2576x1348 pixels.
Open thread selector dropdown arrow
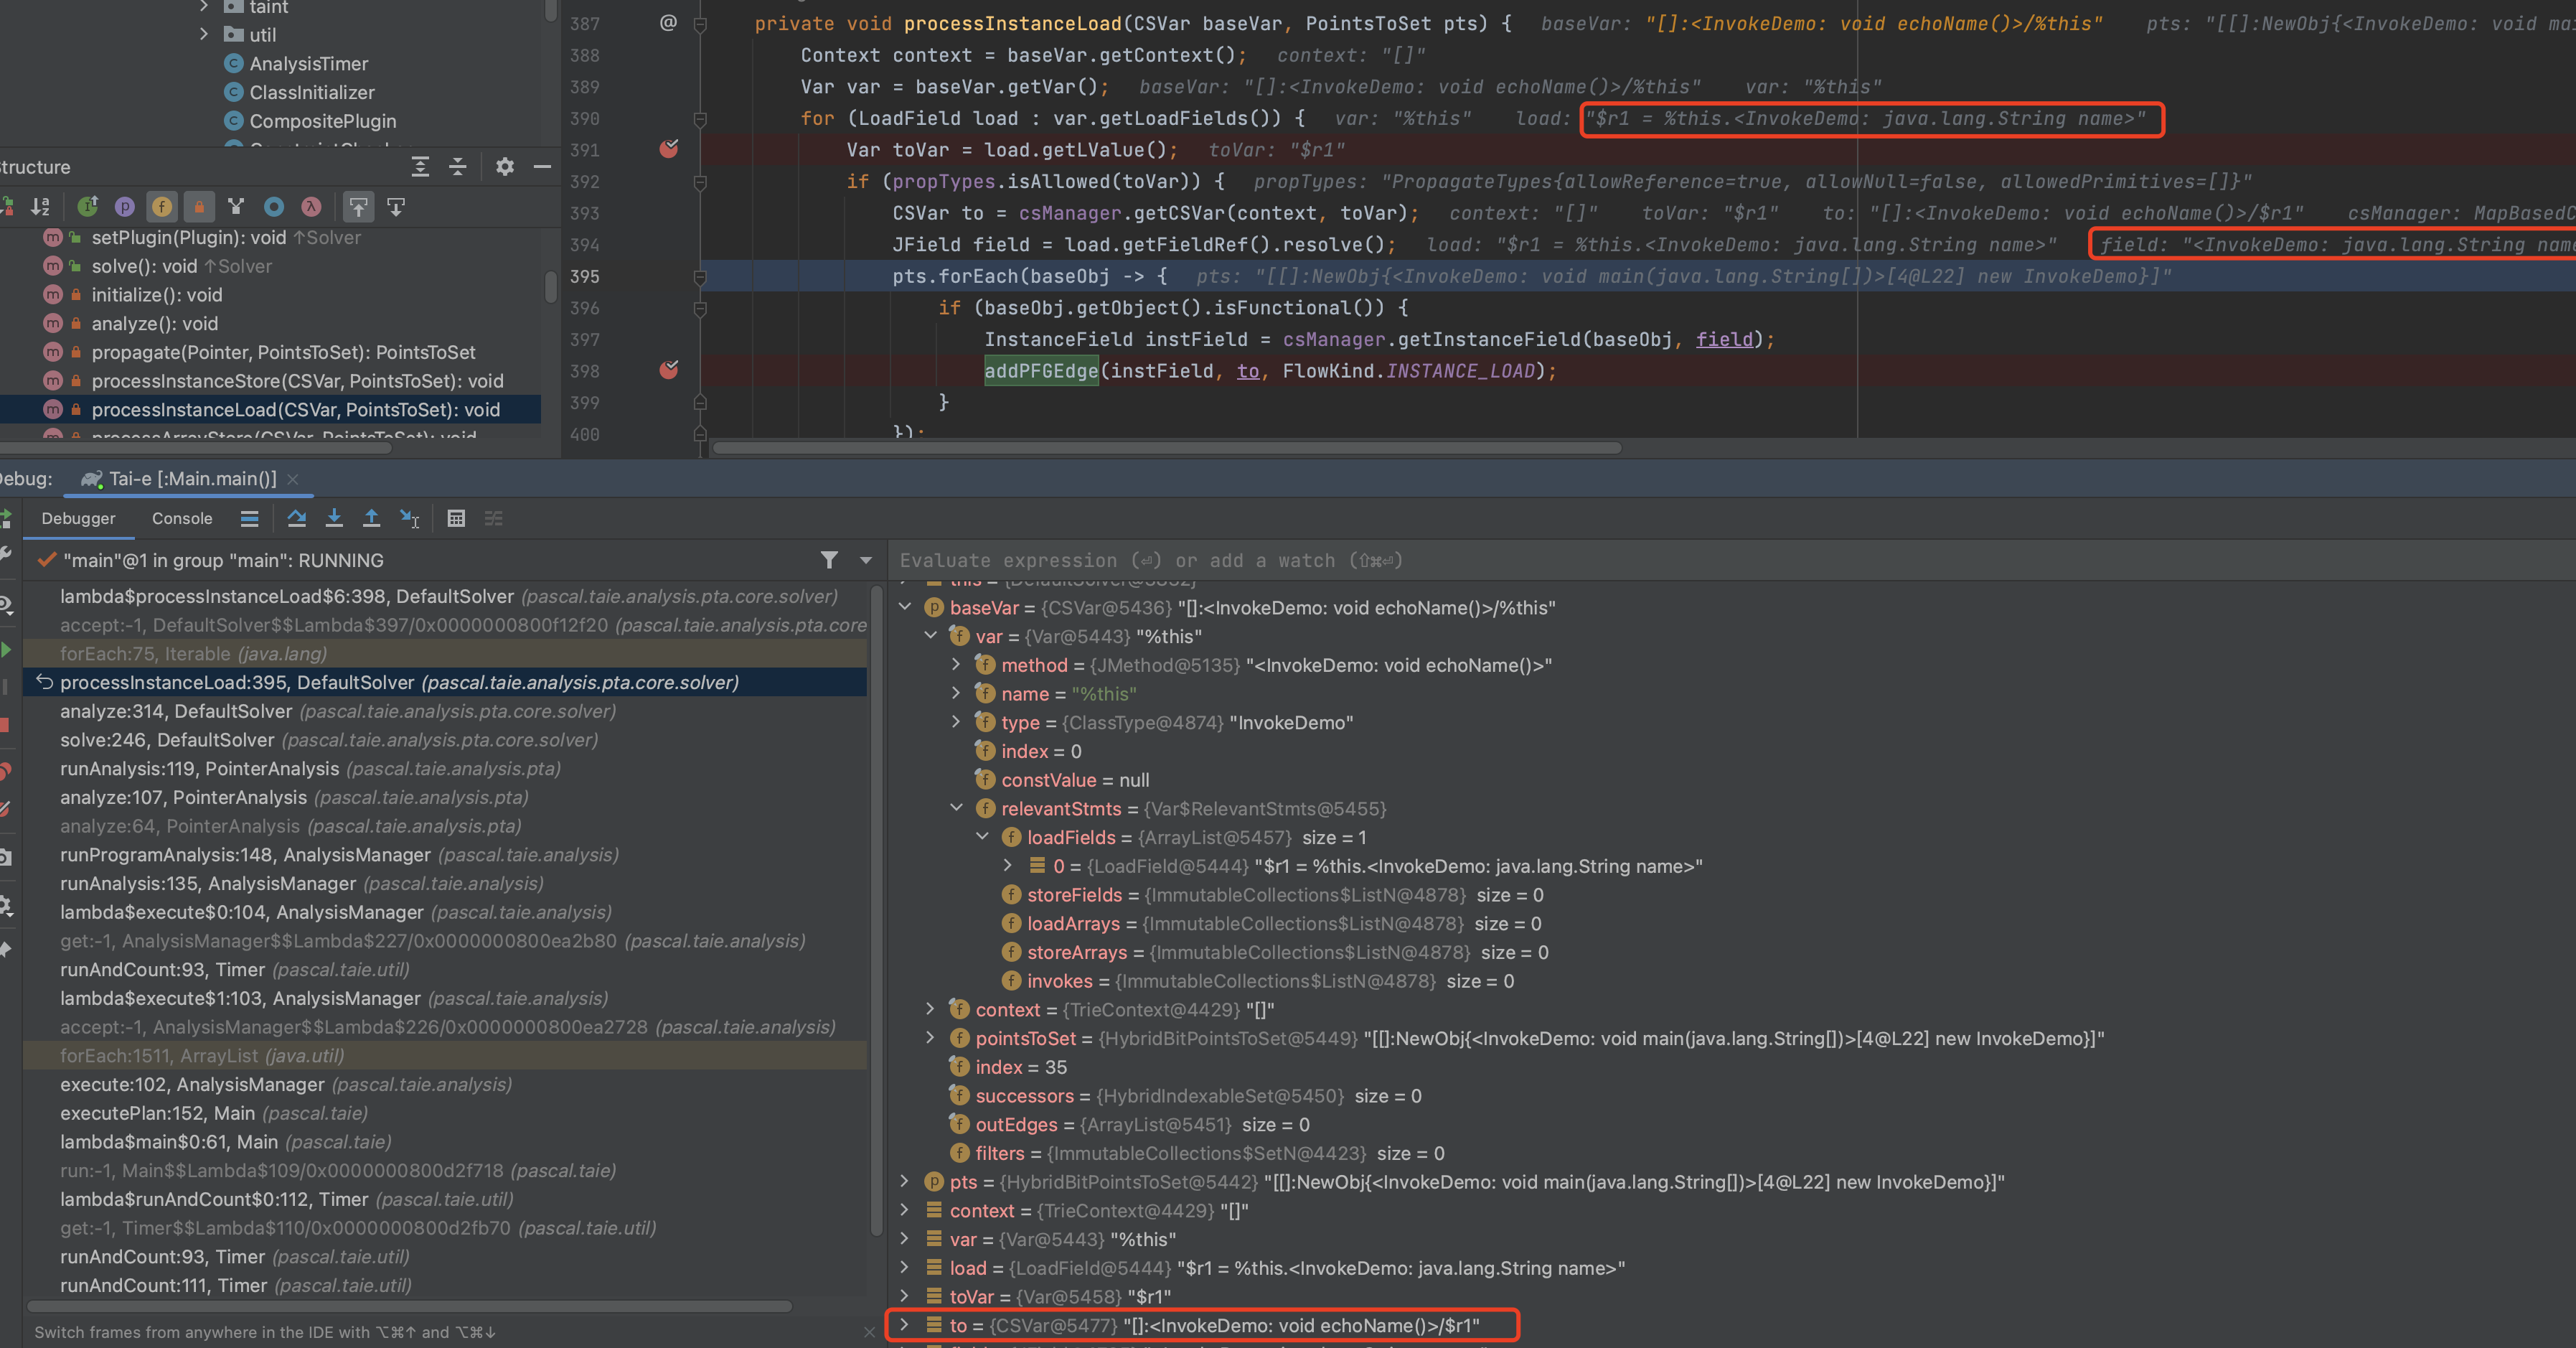click(x=866, y=561)
